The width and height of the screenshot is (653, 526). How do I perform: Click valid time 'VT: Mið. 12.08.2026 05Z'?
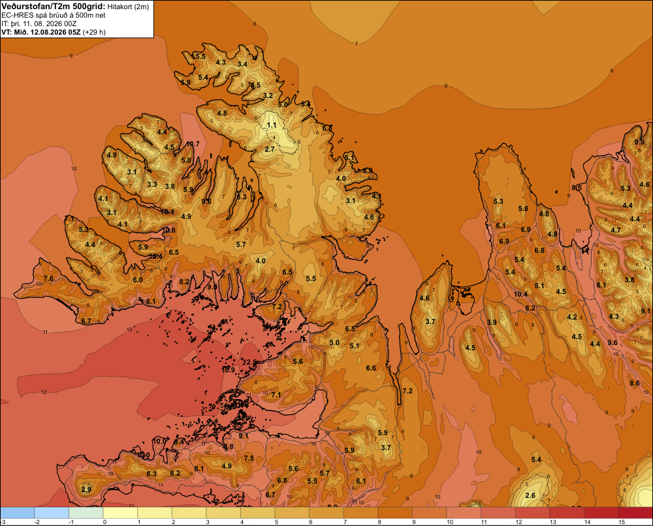tap(40, 32)
